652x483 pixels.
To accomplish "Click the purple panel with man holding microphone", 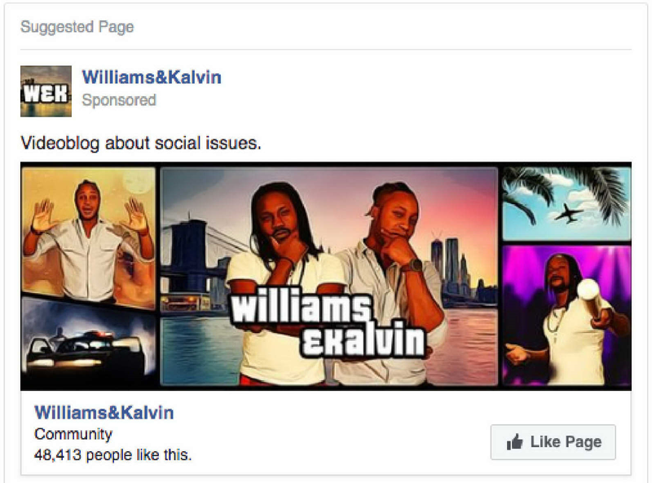I will tap(566, 315).
